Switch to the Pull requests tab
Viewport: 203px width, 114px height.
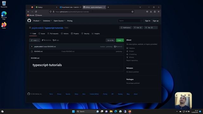click(53, 34)
